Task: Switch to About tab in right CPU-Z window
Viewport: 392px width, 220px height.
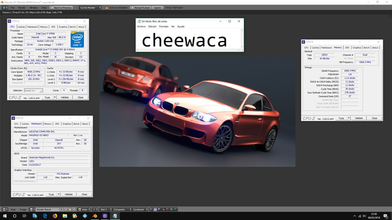Action: click(375, 48)
